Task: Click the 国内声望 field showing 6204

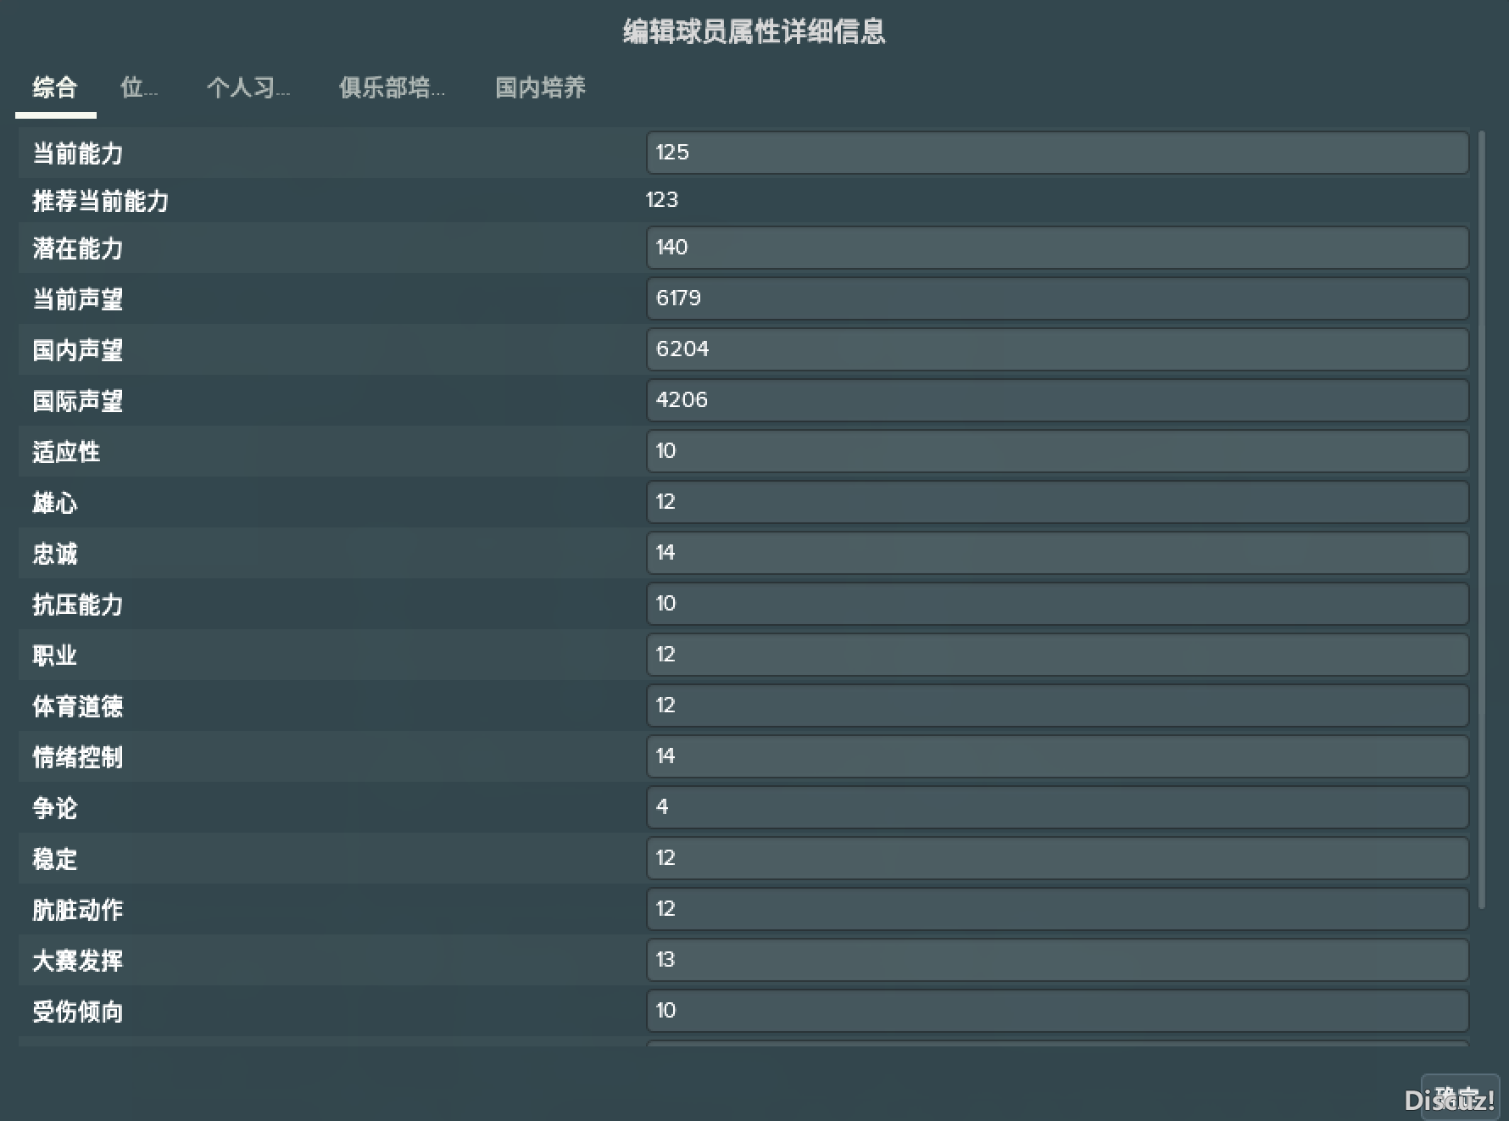Action: point(1056,349)
